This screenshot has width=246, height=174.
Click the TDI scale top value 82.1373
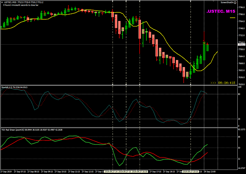242,130
